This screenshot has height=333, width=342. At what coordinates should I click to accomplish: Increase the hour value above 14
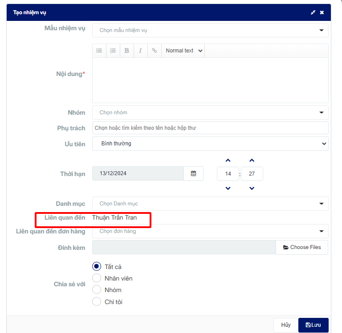[x=228, y=160]
